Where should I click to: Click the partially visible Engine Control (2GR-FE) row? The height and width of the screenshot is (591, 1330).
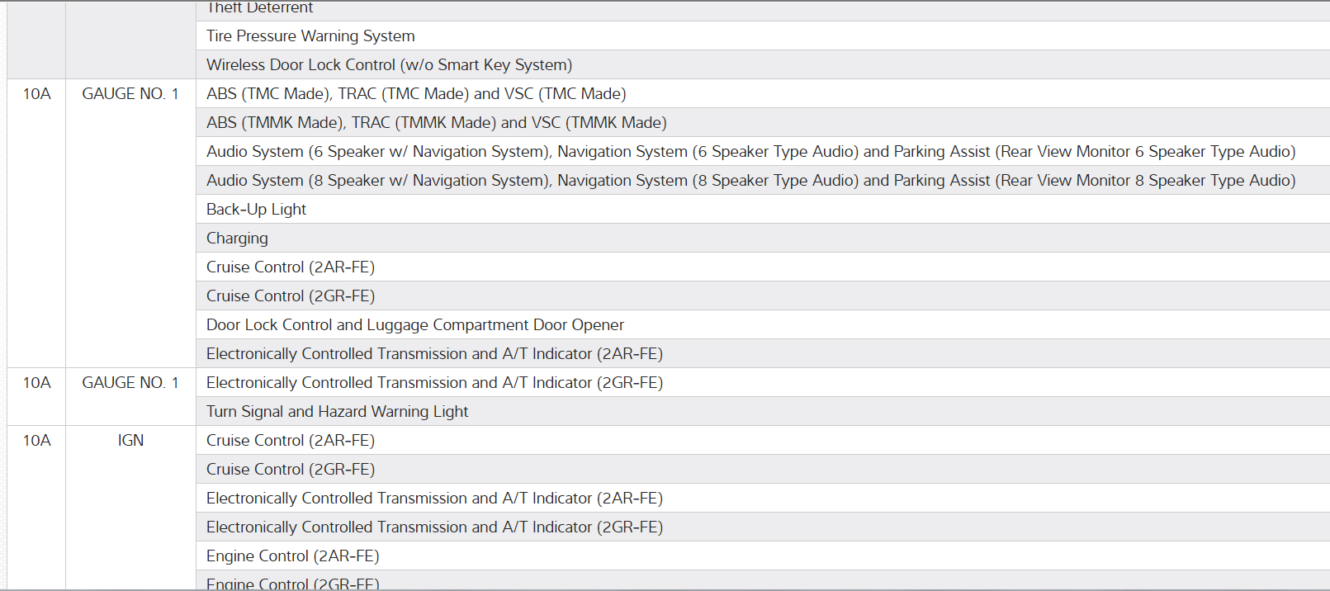[292, 583]
